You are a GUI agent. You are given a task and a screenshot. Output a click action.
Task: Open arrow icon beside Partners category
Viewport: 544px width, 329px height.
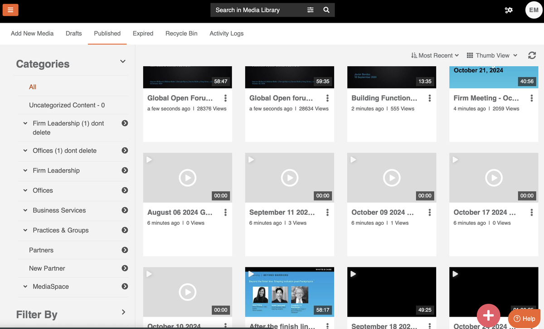(x=125, y=250)
